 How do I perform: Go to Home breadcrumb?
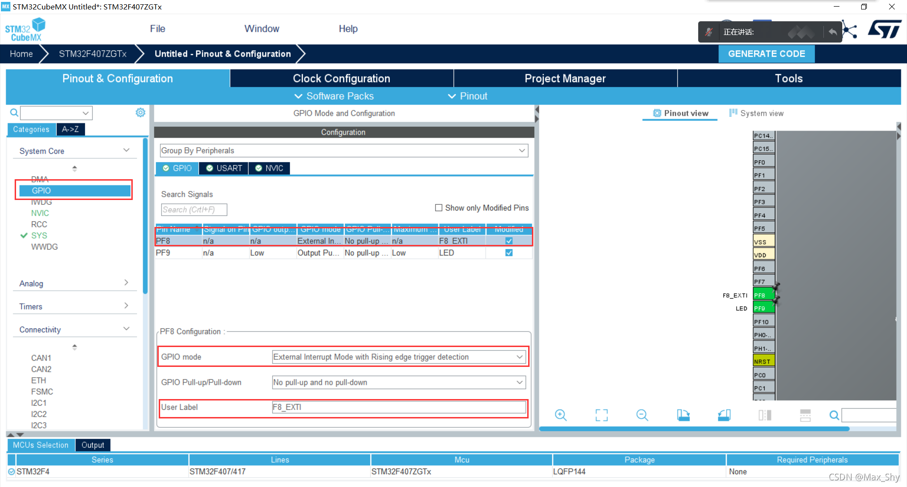[21, 54]
